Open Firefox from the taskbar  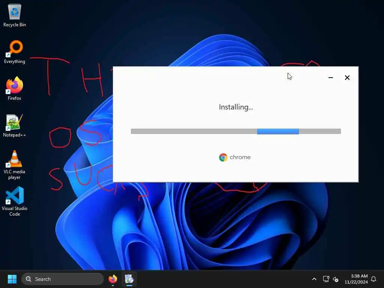pos(112,279)
